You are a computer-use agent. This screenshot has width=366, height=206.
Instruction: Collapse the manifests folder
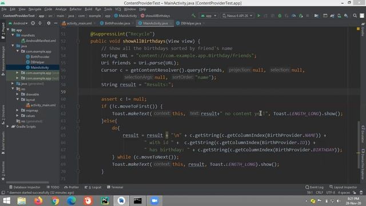click(x=13, y=35)
